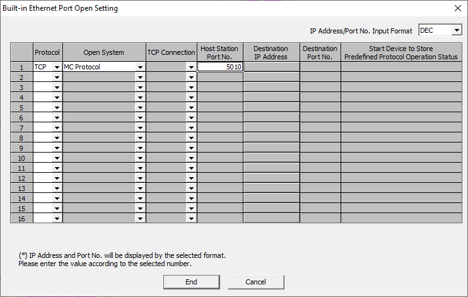Expand the Open System dropdown in row 3
The width and height of the screenshot is (468, 297).
point(140,87)
